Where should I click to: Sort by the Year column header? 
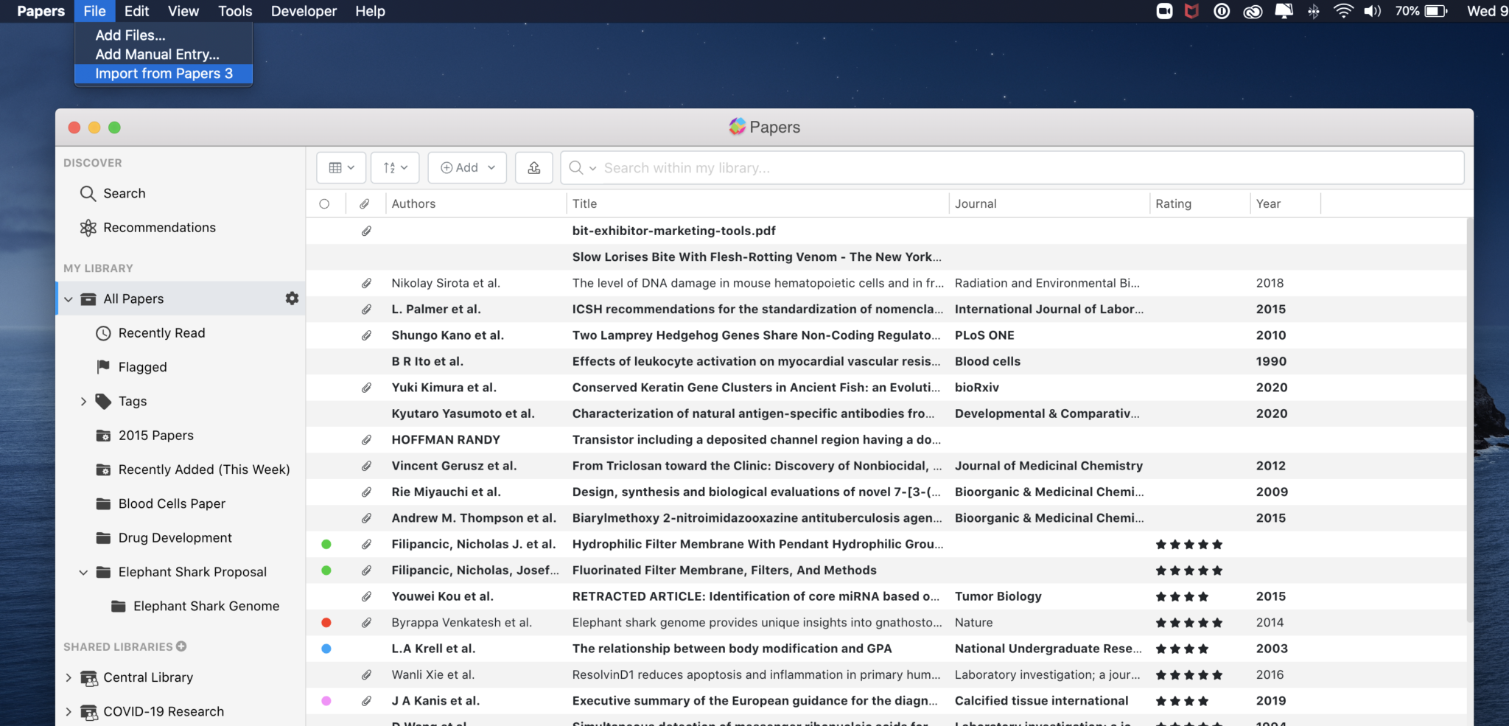(1268, 204)
